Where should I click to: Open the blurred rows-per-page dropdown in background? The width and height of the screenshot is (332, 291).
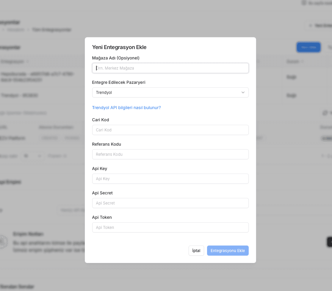point(32,156)
